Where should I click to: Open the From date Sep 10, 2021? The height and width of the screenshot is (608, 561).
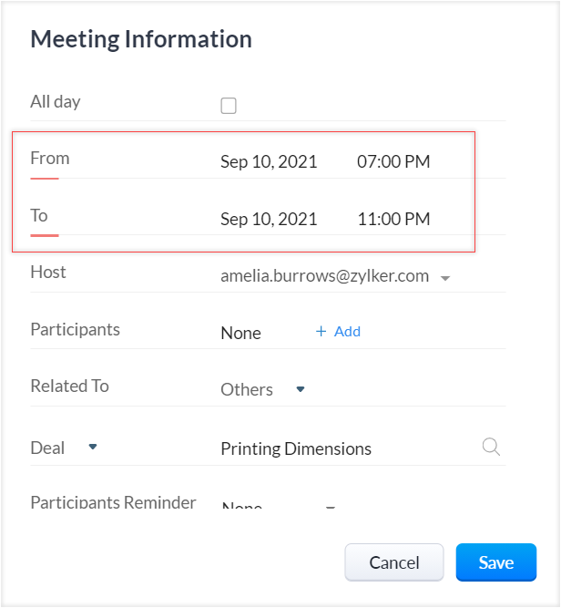(x=269, y=162)
